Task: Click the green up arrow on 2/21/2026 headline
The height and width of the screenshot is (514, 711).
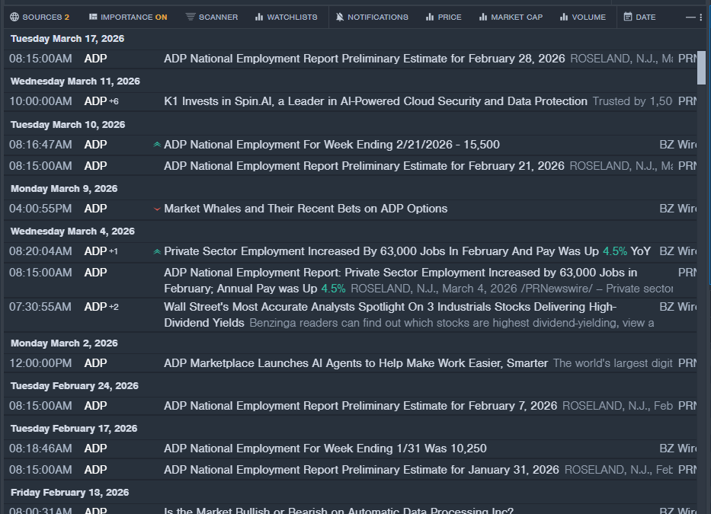Action: click(x=157, y=145)
